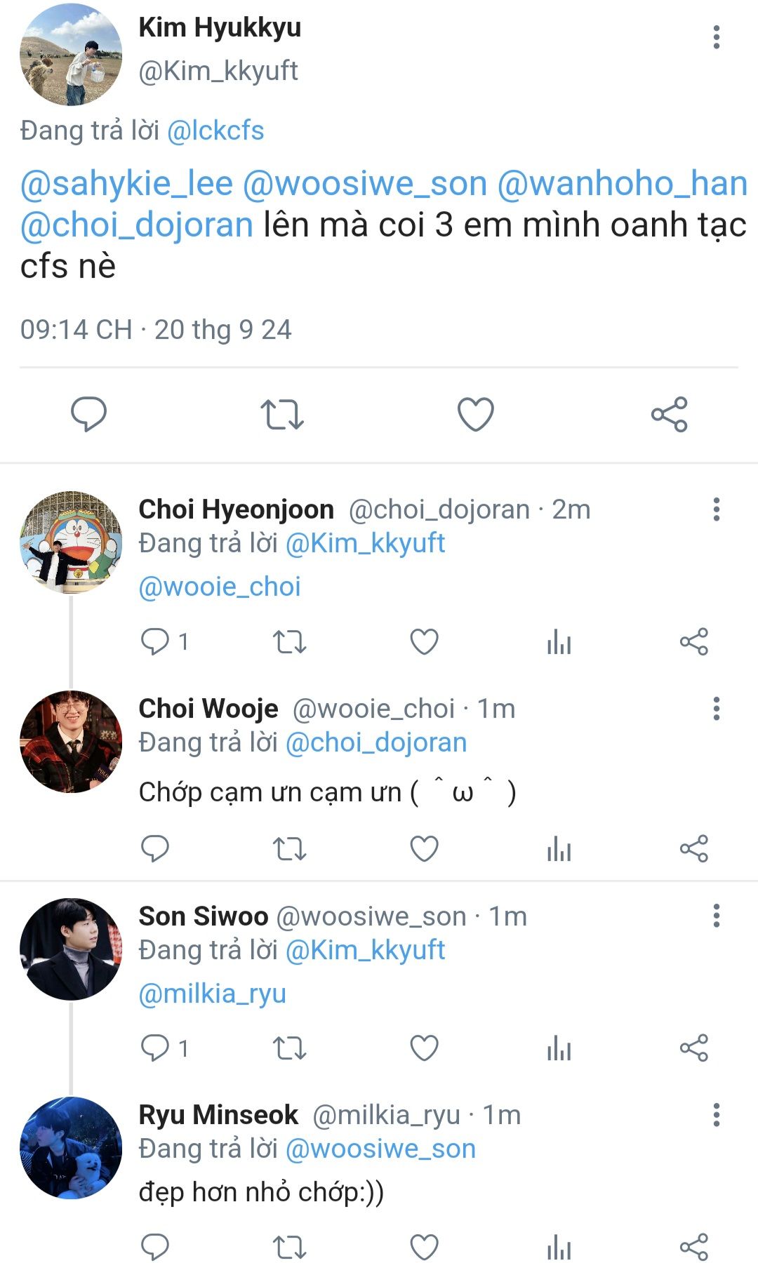
Task: Open the @lckcfs profile link
Action: (x=215, y=131)
